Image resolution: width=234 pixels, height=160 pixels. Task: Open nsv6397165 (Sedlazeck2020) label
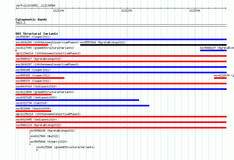pyautogui.click(x=36, y=97)
